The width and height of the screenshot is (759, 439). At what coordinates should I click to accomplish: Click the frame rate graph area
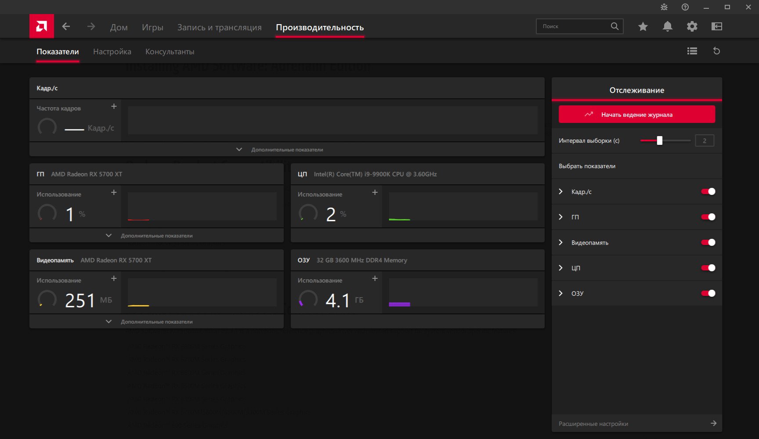333,120
